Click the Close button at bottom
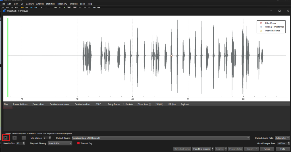 point(267,149)
